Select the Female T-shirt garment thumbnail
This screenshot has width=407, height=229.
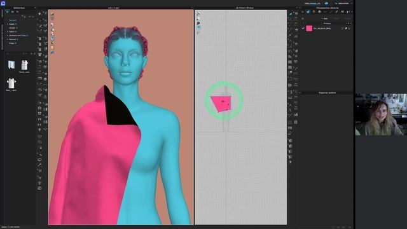pos(24,65)
